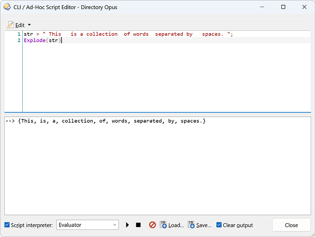The height and width of the screenshot is (237, 315).
Task: Click the Edit pencil icon
Action: (10, 25)
